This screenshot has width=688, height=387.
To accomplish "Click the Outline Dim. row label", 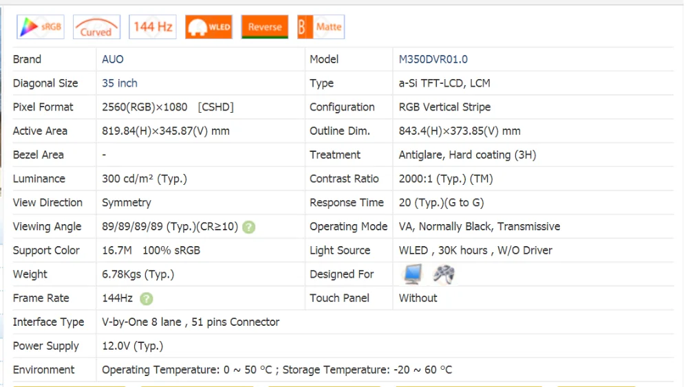I will pos(340,131).
